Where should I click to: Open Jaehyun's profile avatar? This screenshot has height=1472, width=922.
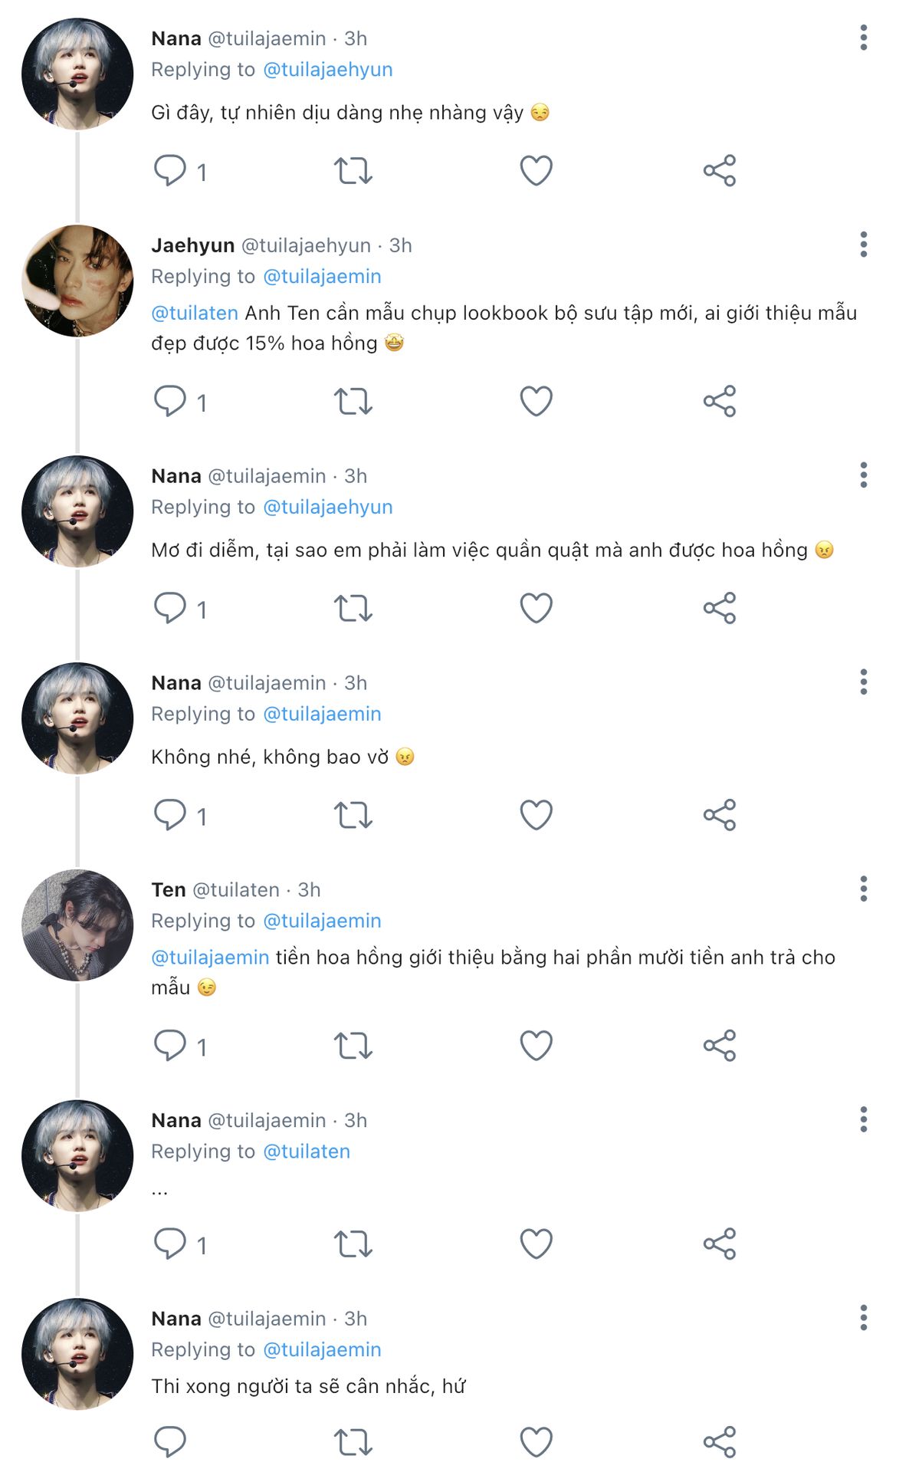tap(77, 281)
